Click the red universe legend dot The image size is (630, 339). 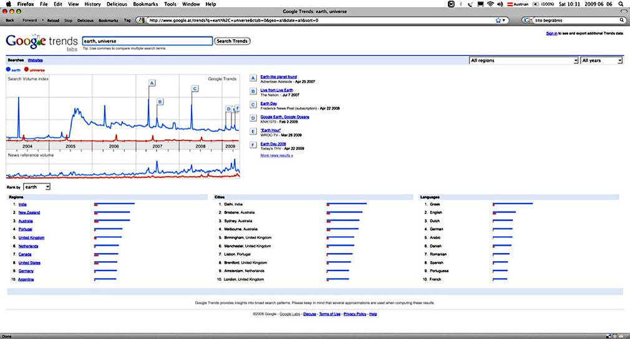tap(27, 69)
